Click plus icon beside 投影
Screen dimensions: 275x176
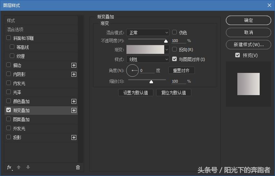click(74, 137)
